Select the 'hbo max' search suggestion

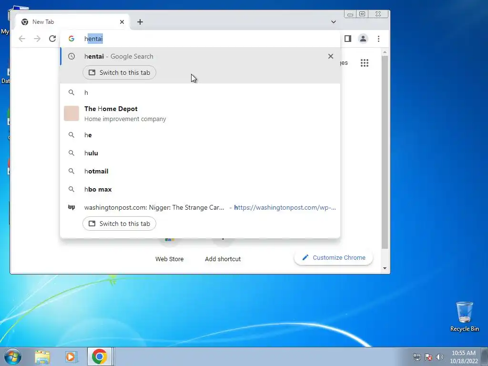(200, 189)
